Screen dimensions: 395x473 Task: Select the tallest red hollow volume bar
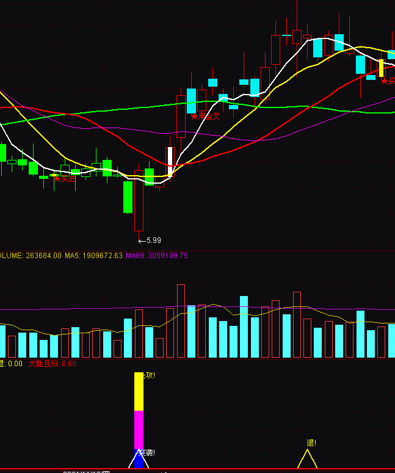pyautogui.click(x=181, y=320)
